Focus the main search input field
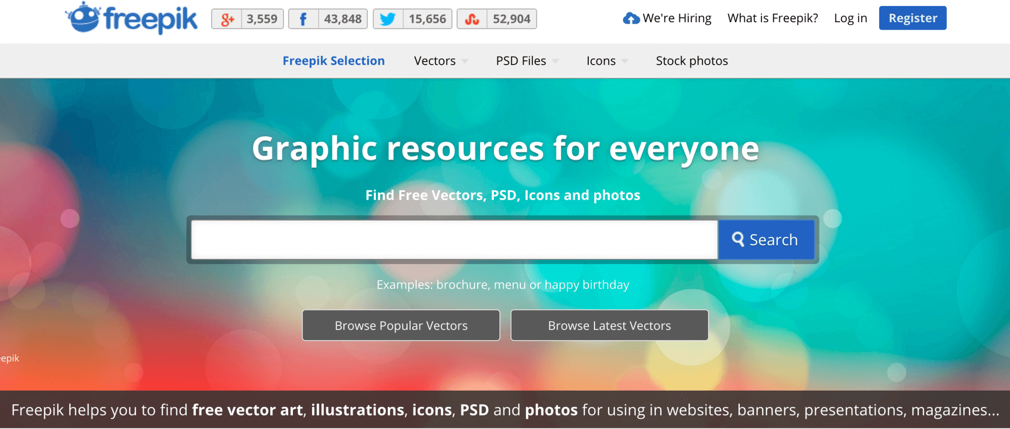The height and width of the screenshot is (429, 1010). coord(454,240)
